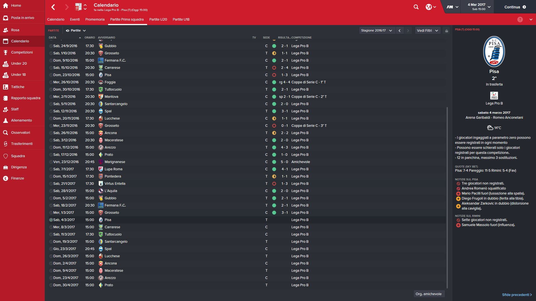Screen dimensions: 536x301
Task: Toggle the Partite eye view selector
Action: tap(76, 31)
